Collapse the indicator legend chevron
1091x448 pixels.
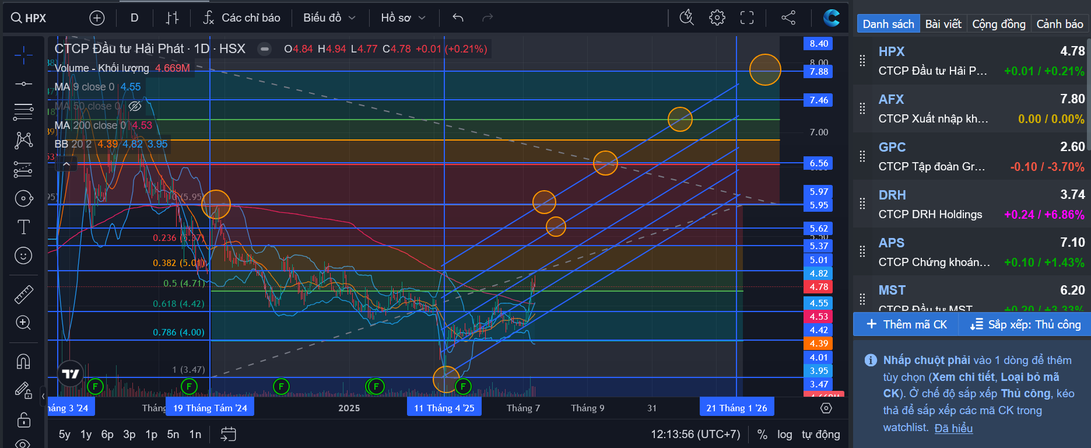point(66,164)
